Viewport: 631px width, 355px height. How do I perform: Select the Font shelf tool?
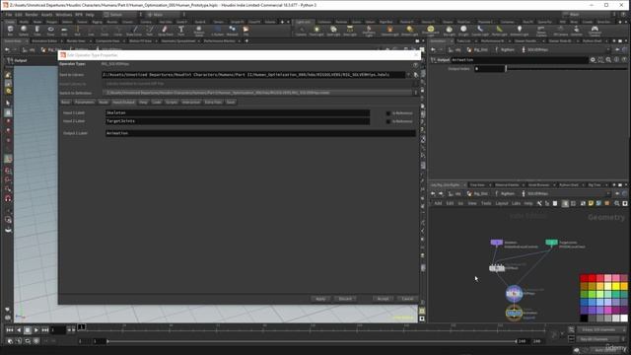pos(181,31)
